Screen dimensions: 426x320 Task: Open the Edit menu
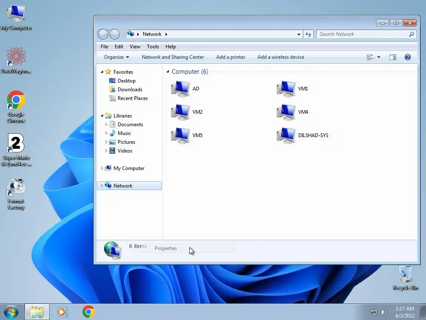119,47
